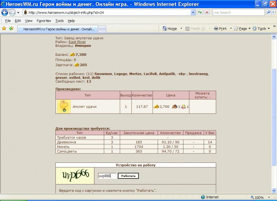Click the vertical scrollbar thumb

point(274,117)
